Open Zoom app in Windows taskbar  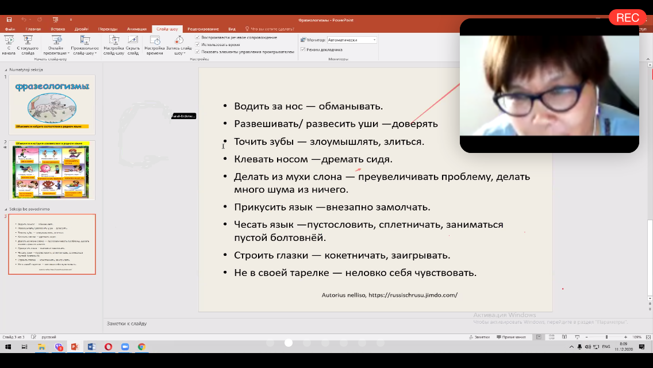(x=125, y=347)
